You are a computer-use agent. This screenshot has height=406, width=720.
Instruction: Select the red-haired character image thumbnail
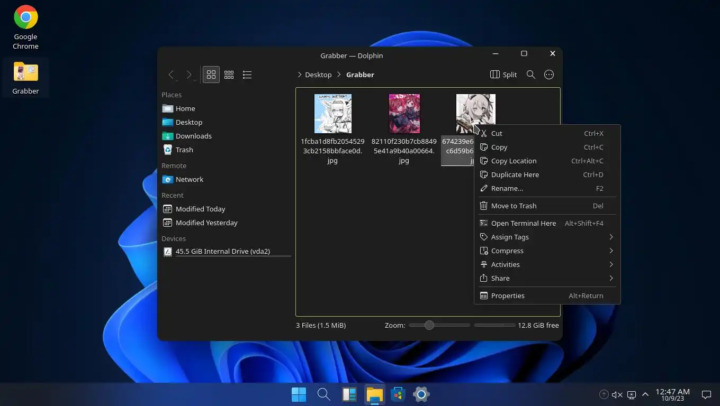coord(404,114)
